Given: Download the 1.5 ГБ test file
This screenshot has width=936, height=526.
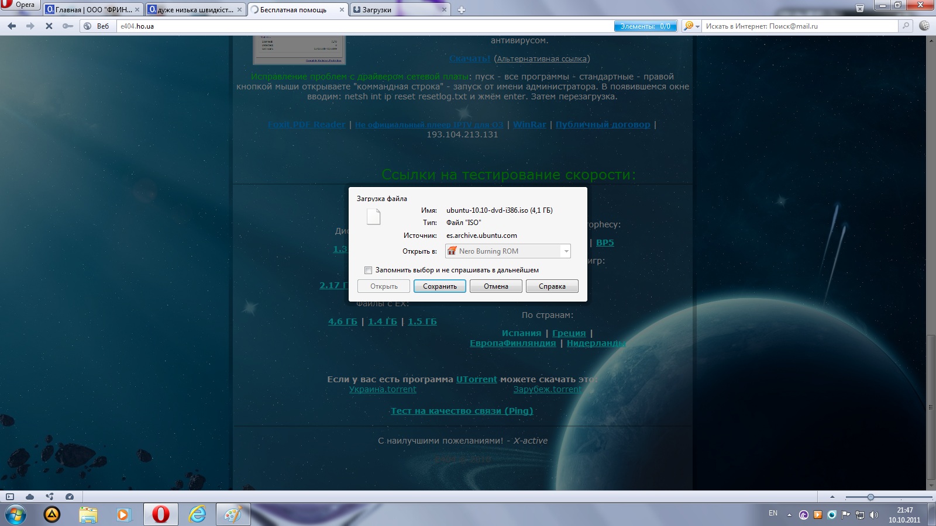Looking at the screenshot, I should (422, 321).
